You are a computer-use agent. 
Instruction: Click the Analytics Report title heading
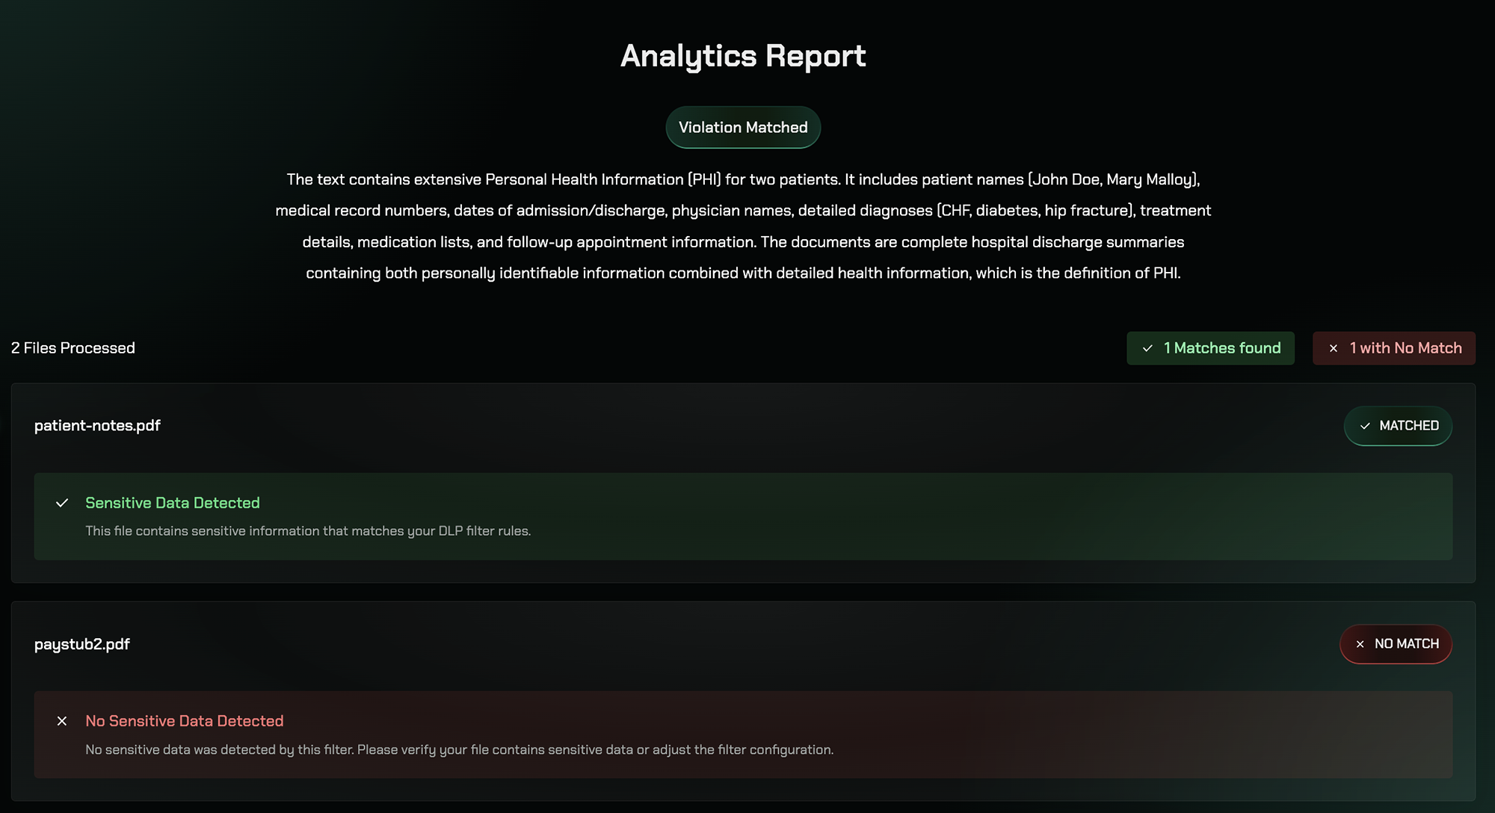[742, 55]
